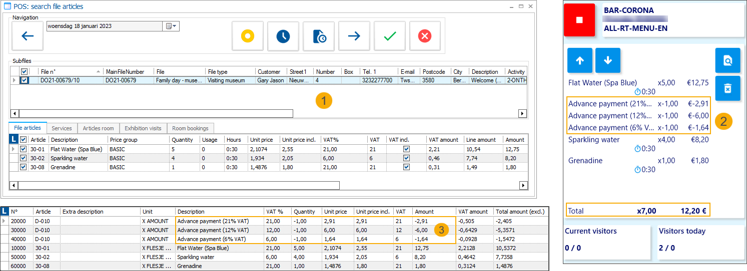Sort by the File n° column header
Viewport: 747px width, 271px height.
(70, 72)
